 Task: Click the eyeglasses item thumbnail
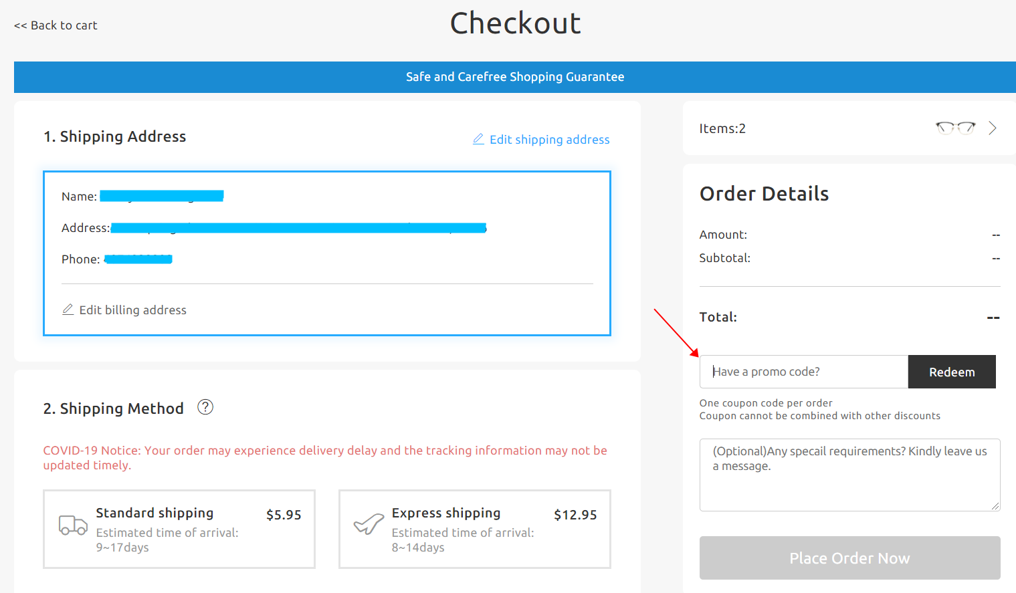pos(955,128)
